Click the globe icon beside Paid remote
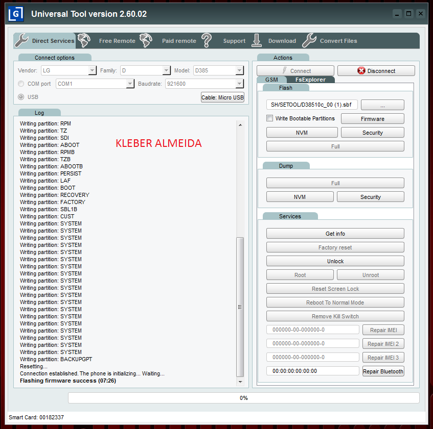The image size is (433, 429). [146, 40]
